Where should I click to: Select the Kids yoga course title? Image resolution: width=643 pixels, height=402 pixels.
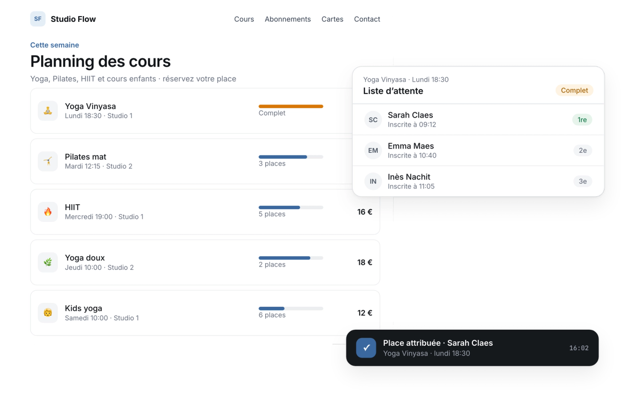pyautogui.click(x=84, y=308)
